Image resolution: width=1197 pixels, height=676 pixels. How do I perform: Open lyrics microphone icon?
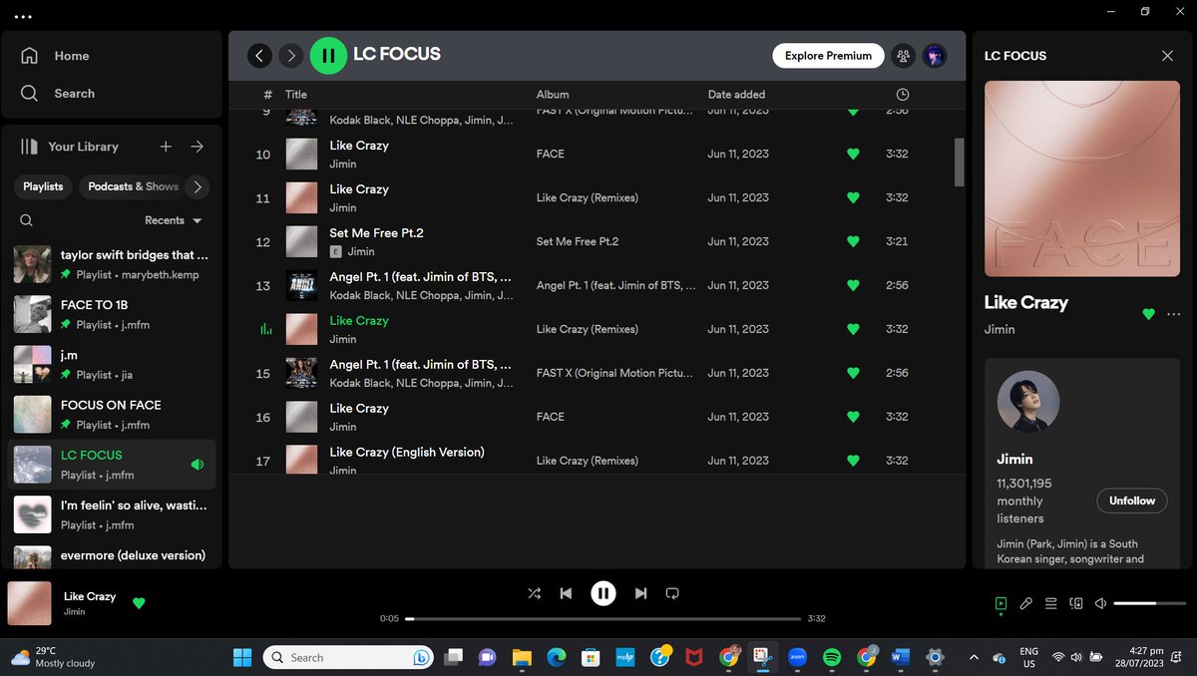(1025, 603)
